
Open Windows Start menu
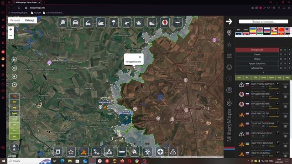[x=3, y=161]
